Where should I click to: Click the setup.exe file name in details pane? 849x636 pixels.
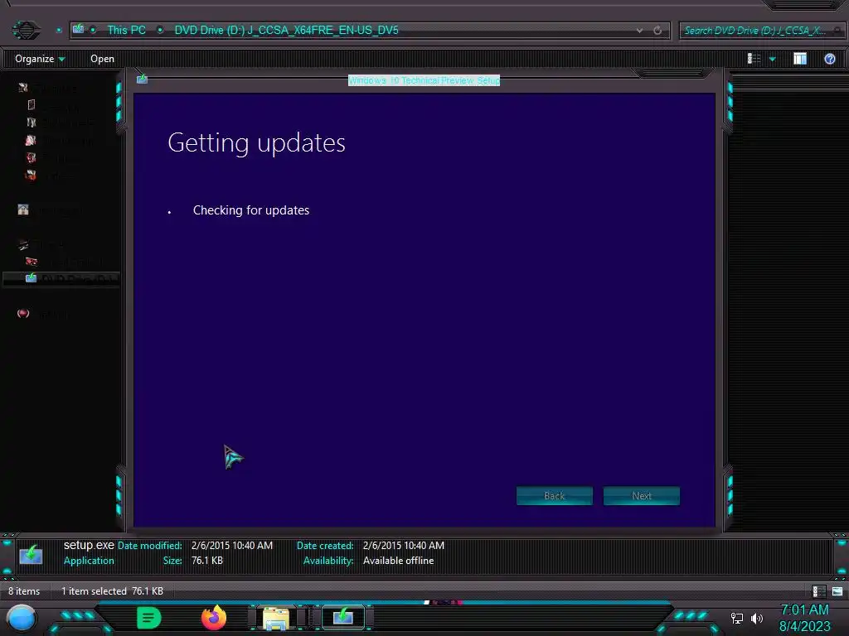(89, 545)
